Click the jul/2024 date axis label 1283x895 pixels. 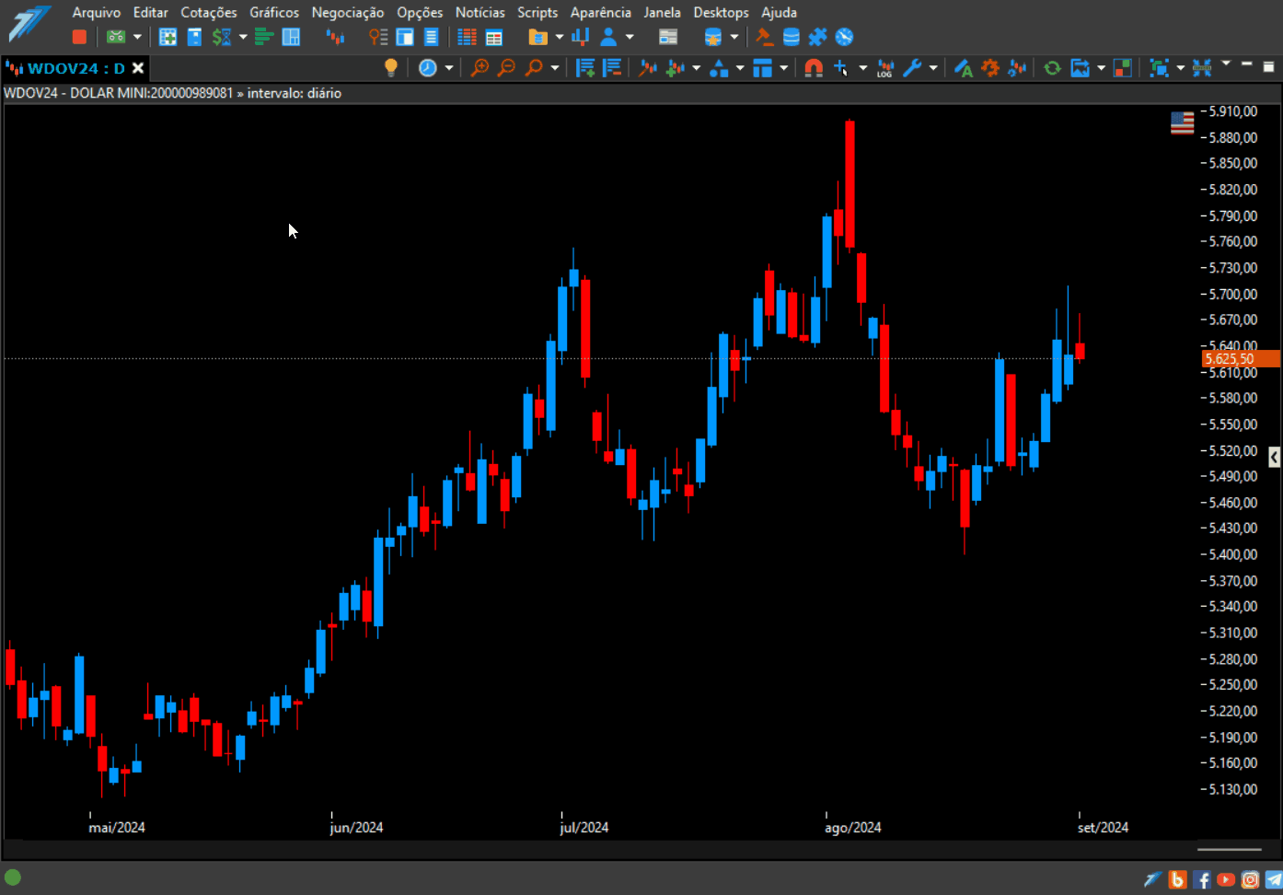(x=584, y=827)
